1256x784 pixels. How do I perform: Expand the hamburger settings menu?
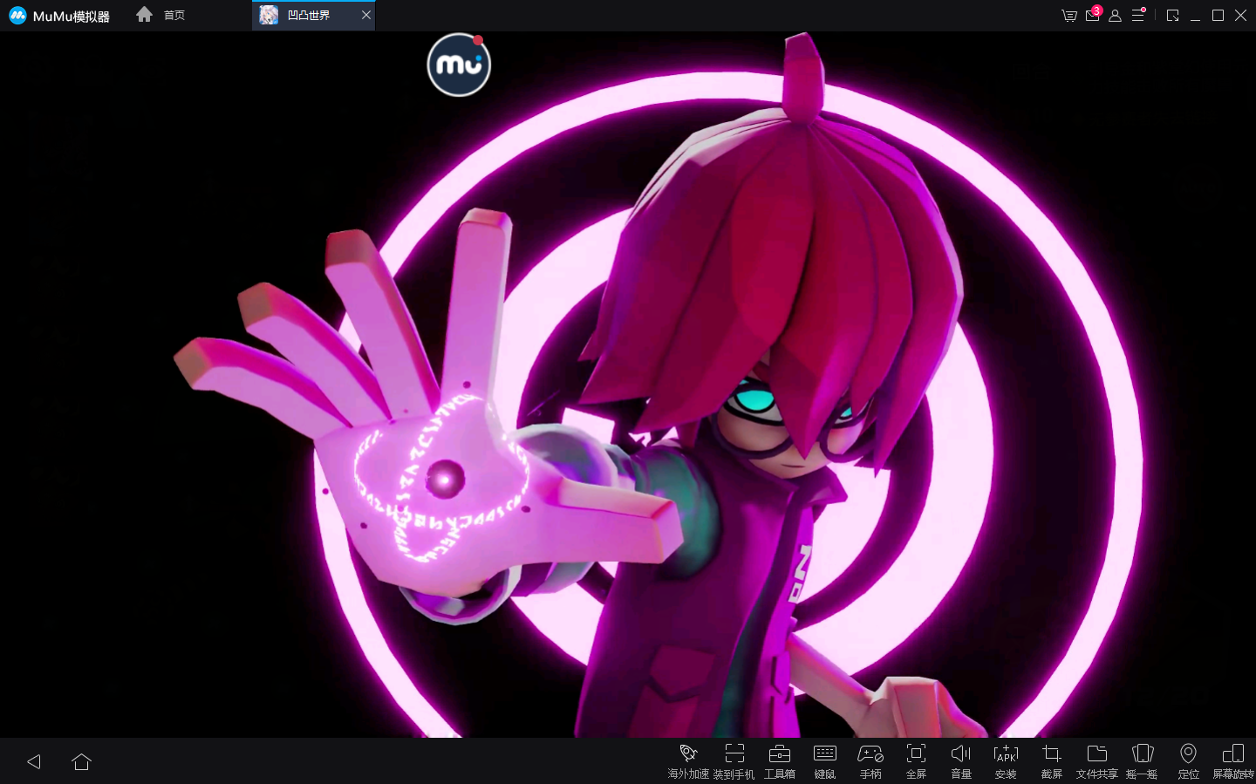pos(1138,15)
